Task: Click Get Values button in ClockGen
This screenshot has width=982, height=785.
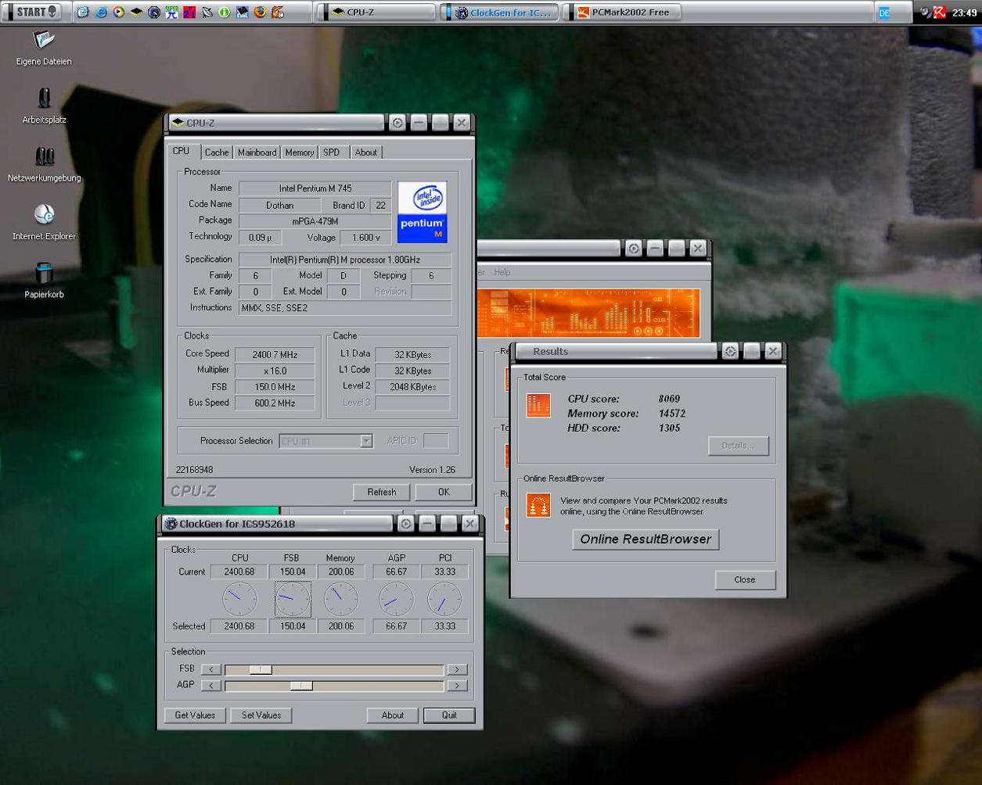Action: (x=195, y=715)
